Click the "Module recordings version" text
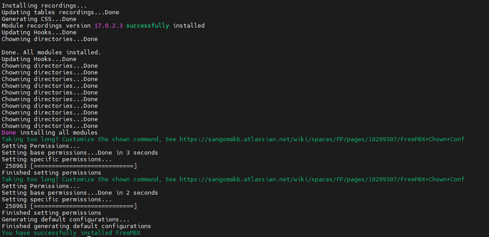The width and height of the screenshot is (489, 237). click(x=46, y=25)
